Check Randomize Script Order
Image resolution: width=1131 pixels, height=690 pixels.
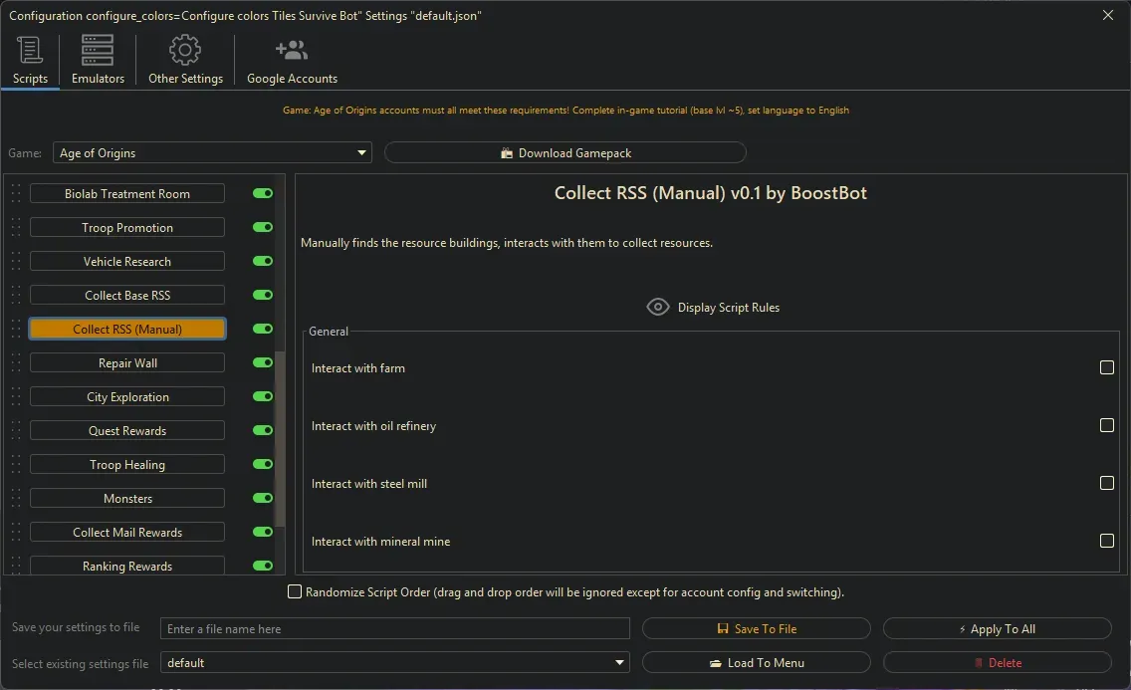click(295, 591)
